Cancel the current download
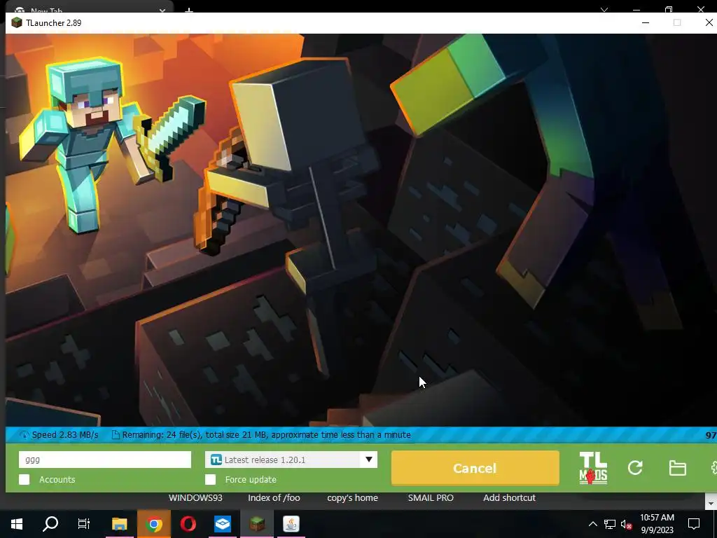This screenshot has height=538, width=717. coord(475,468)
